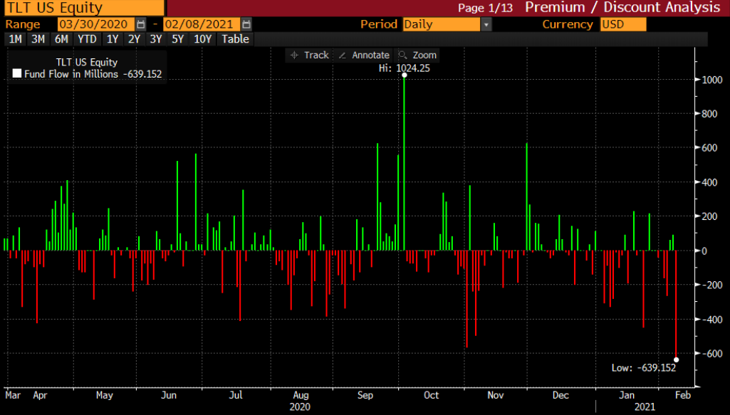Click the 1000 y-axis tick label

tap(712, 80)
